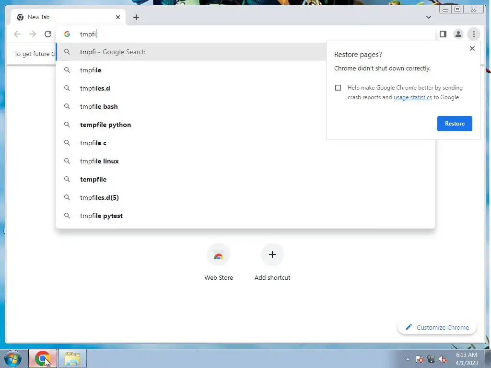This screenshot has width=491, height=368.
Task: Click the Restore button
Action: [x=455, y=124]
